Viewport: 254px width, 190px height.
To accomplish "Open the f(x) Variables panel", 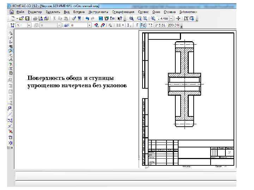I will (112, 19).
